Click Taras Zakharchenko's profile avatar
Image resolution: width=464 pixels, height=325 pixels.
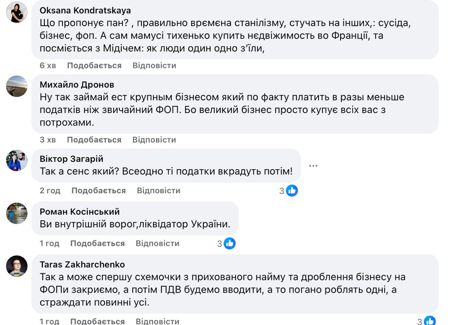point(17,266)
